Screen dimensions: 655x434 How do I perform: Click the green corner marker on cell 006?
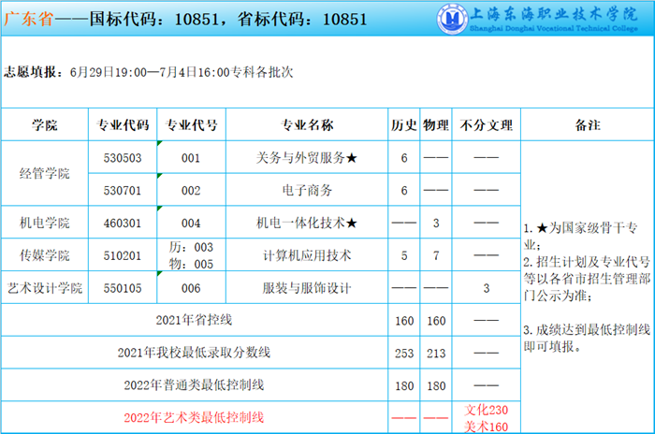(x=161, y=275)
